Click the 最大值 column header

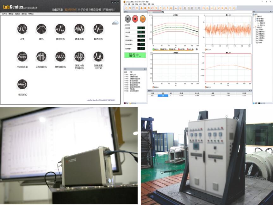pos(181,93)
